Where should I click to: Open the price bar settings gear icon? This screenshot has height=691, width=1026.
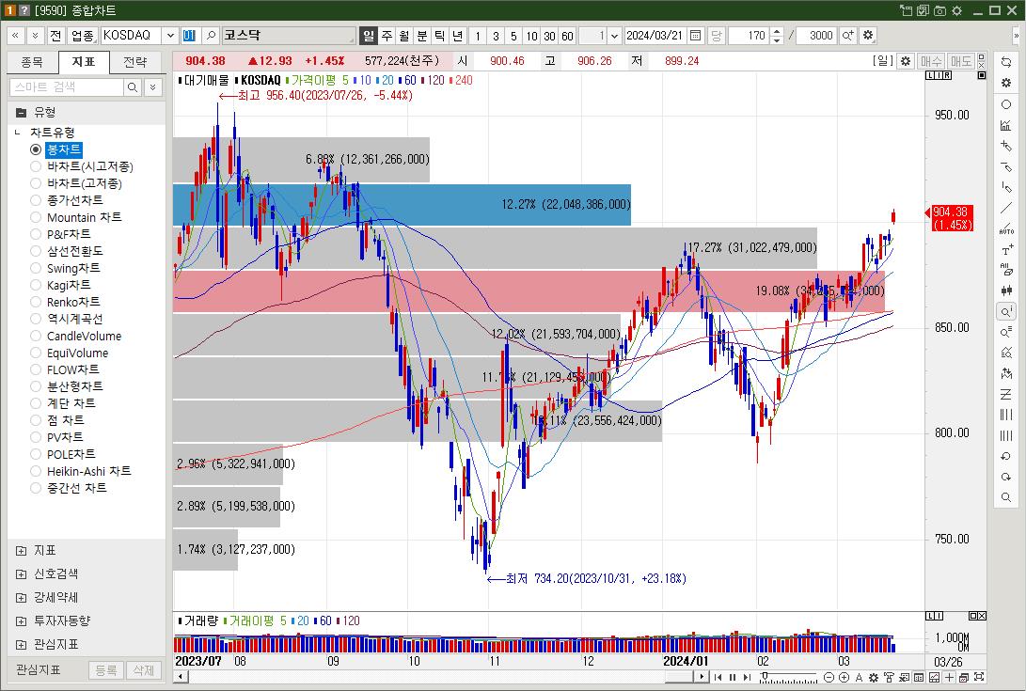pos(906,61)
